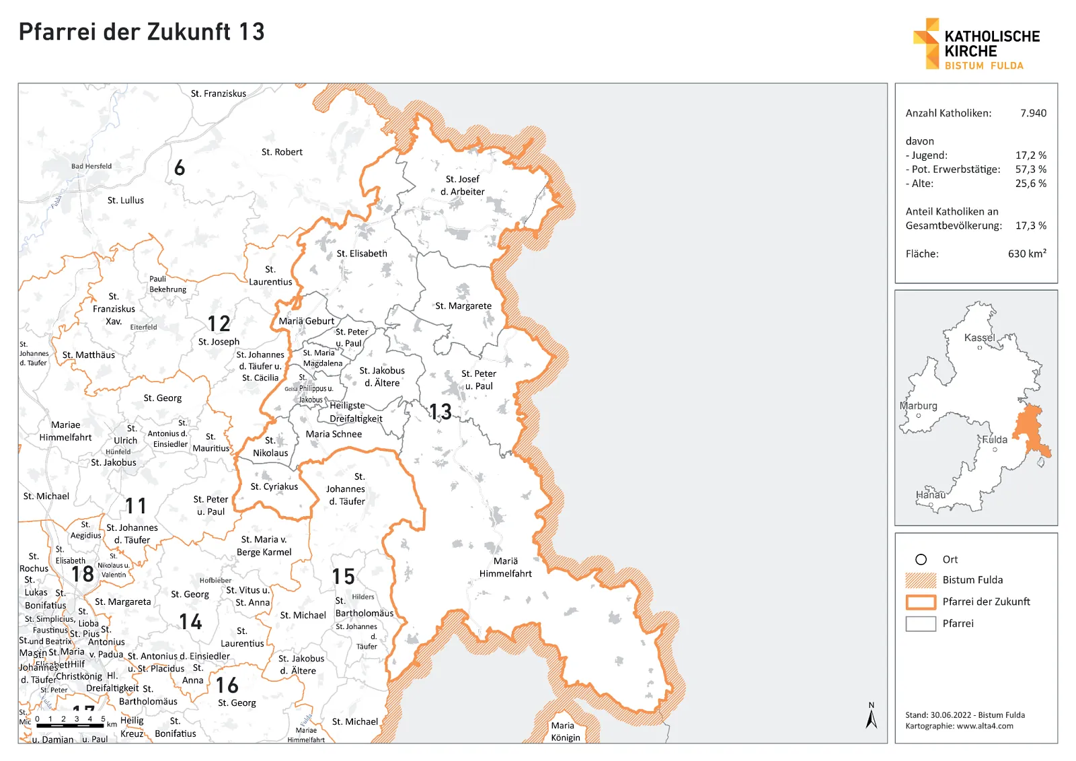Click the 'Maria Schnee' parish label

[x=334, y=435]
